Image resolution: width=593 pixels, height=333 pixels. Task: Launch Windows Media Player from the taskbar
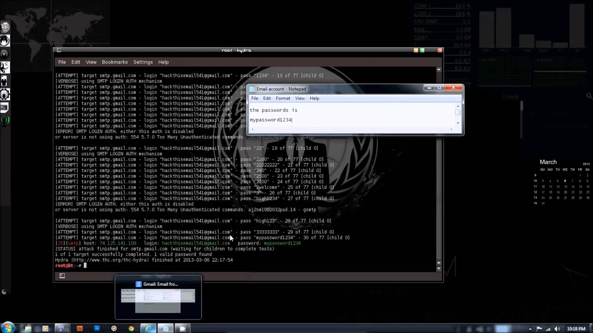point(45,328)
